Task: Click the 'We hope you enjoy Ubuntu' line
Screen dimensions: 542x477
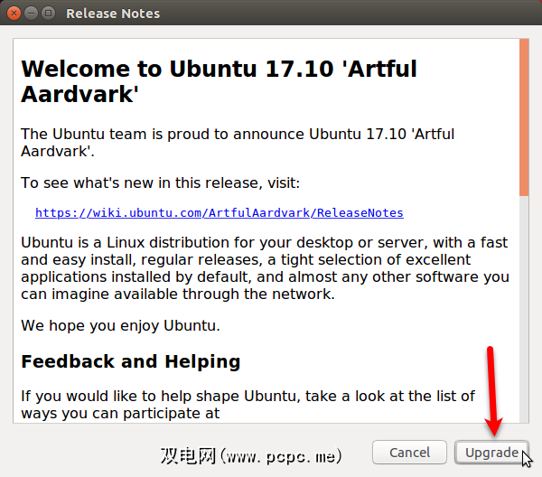Action: pyautogui.click(x=120, y=325)
